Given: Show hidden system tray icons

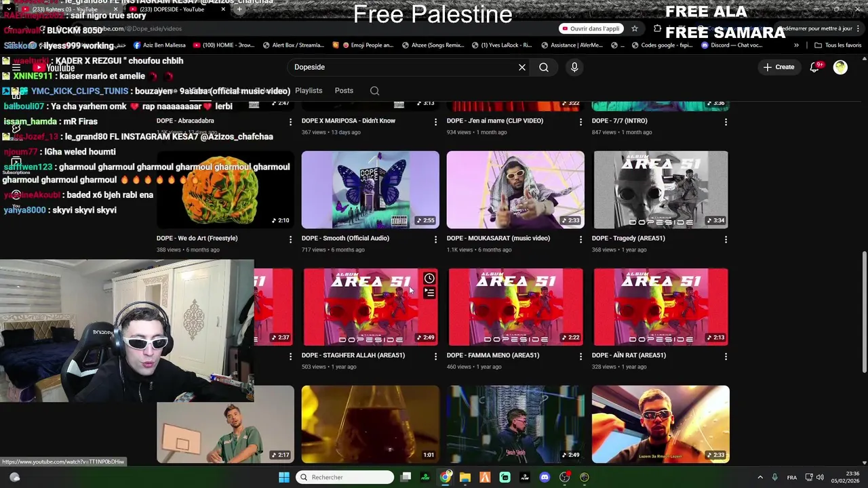Looking at the screenshot, I should 760,477.
